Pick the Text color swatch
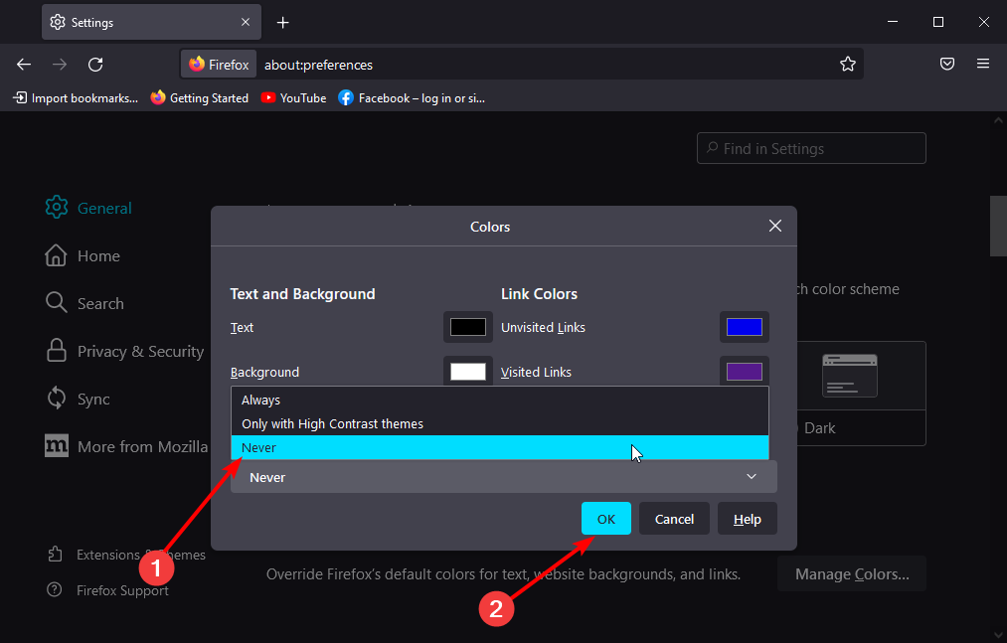Screen dimensions: 1007x643 point(468,328)
